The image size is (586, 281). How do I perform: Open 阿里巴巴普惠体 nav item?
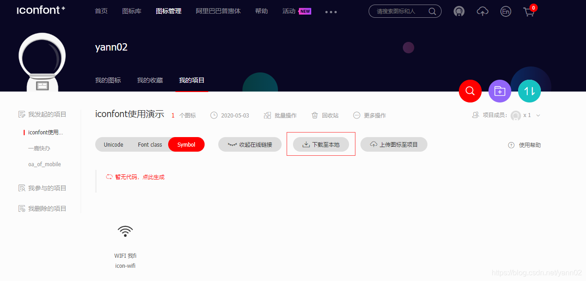[218, 11]
